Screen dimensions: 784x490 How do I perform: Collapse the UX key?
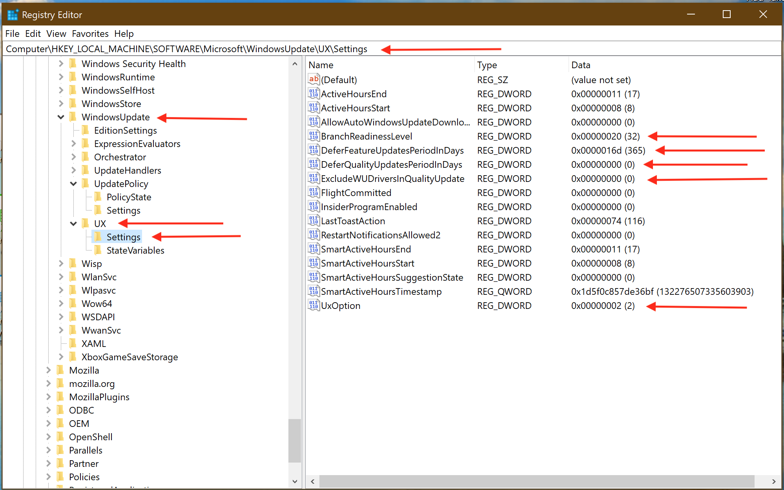tap(73, 223)
